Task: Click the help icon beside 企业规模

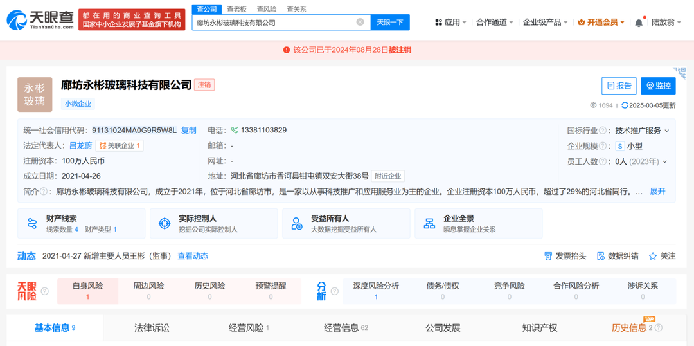Action: click(602, 146)
